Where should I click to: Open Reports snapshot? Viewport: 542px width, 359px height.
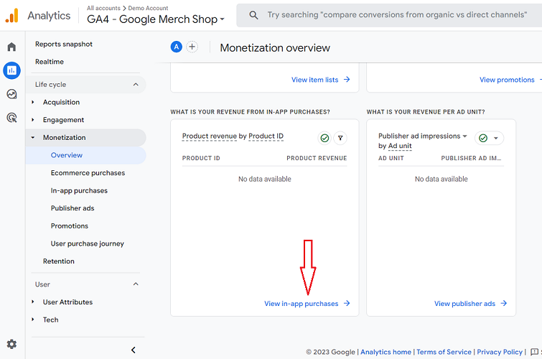coord(64,44)
